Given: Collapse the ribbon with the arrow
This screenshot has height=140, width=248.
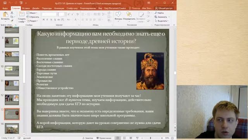Looking at the screenshot, I should pyautogui.click(x=174, y=25).
